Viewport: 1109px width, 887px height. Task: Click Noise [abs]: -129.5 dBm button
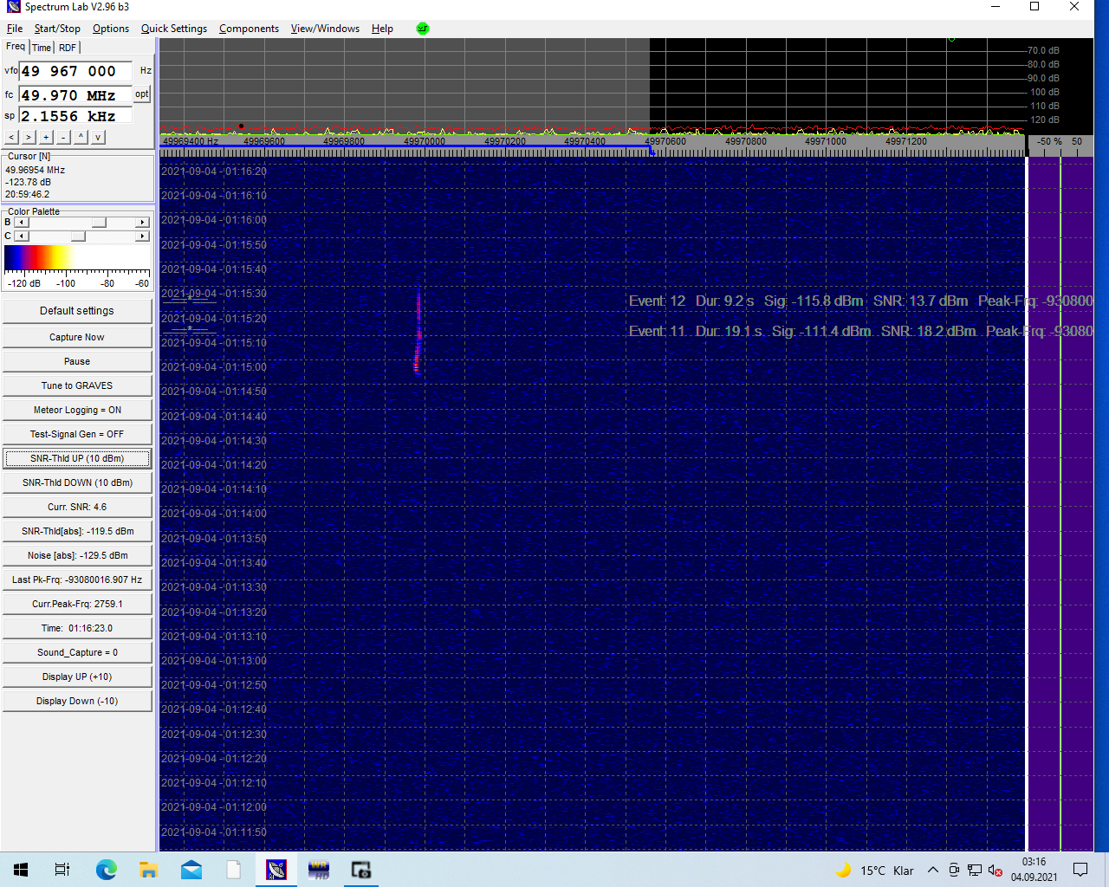[77, 555]
